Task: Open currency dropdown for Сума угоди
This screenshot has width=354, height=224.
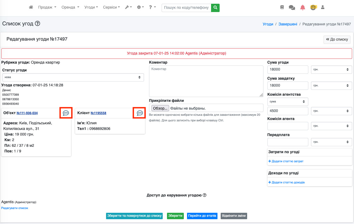Action: click(332, 69)
